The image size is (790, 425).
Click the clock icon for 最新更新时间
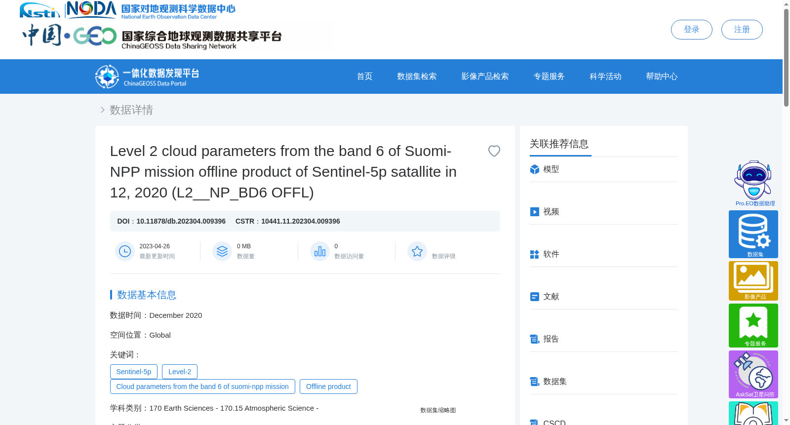pyautogui.click(x=125, y=251)
